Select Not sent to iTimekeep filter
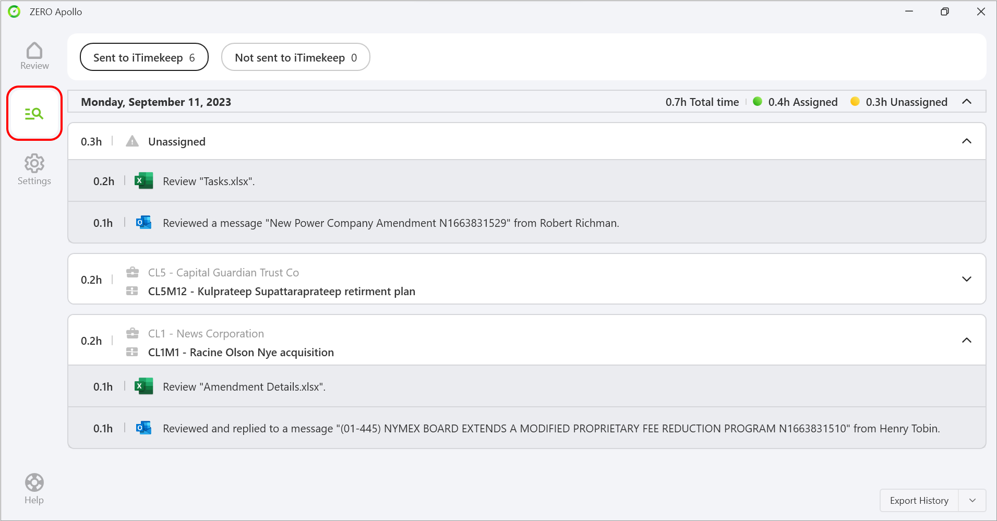The height and width of the screenshot is (521, 997). point(295,57)
